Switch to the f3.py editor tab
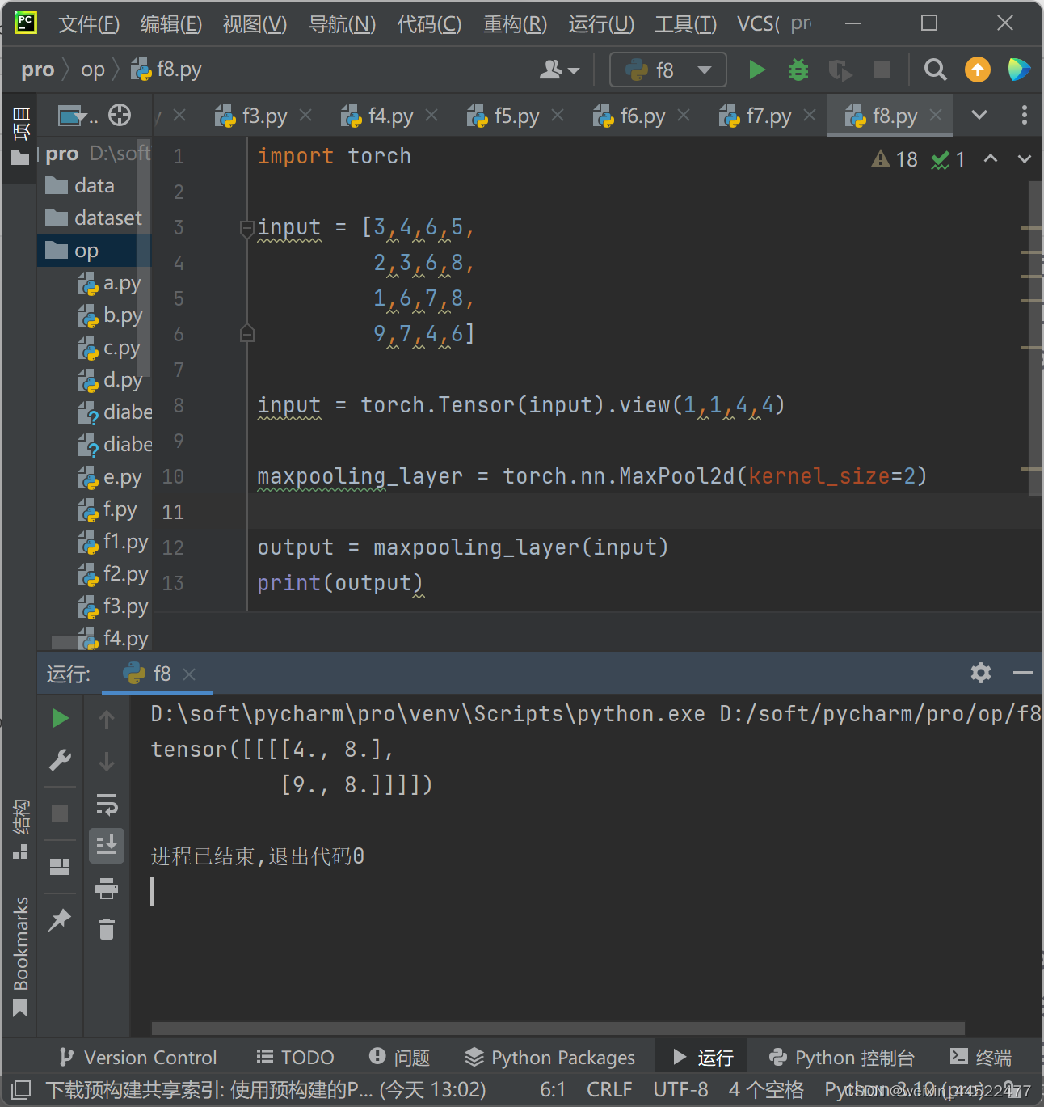This screenshot has width=1044, height=1107. pyautogui.click(x=252, y=116)
